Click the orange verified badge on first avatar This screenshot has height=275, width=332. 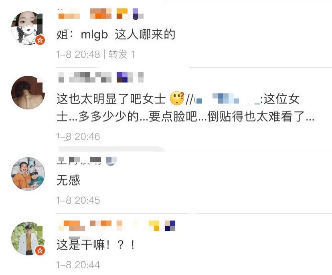pos(40,40)
